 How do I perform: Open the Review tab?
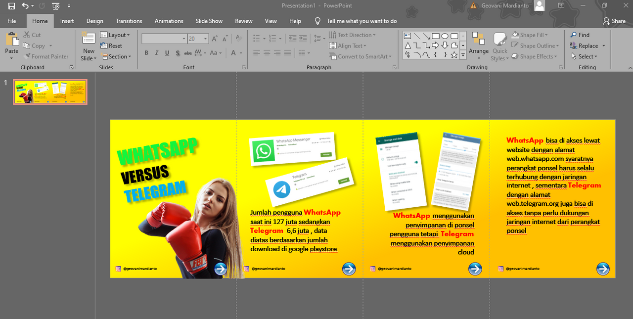click(244, 21)
